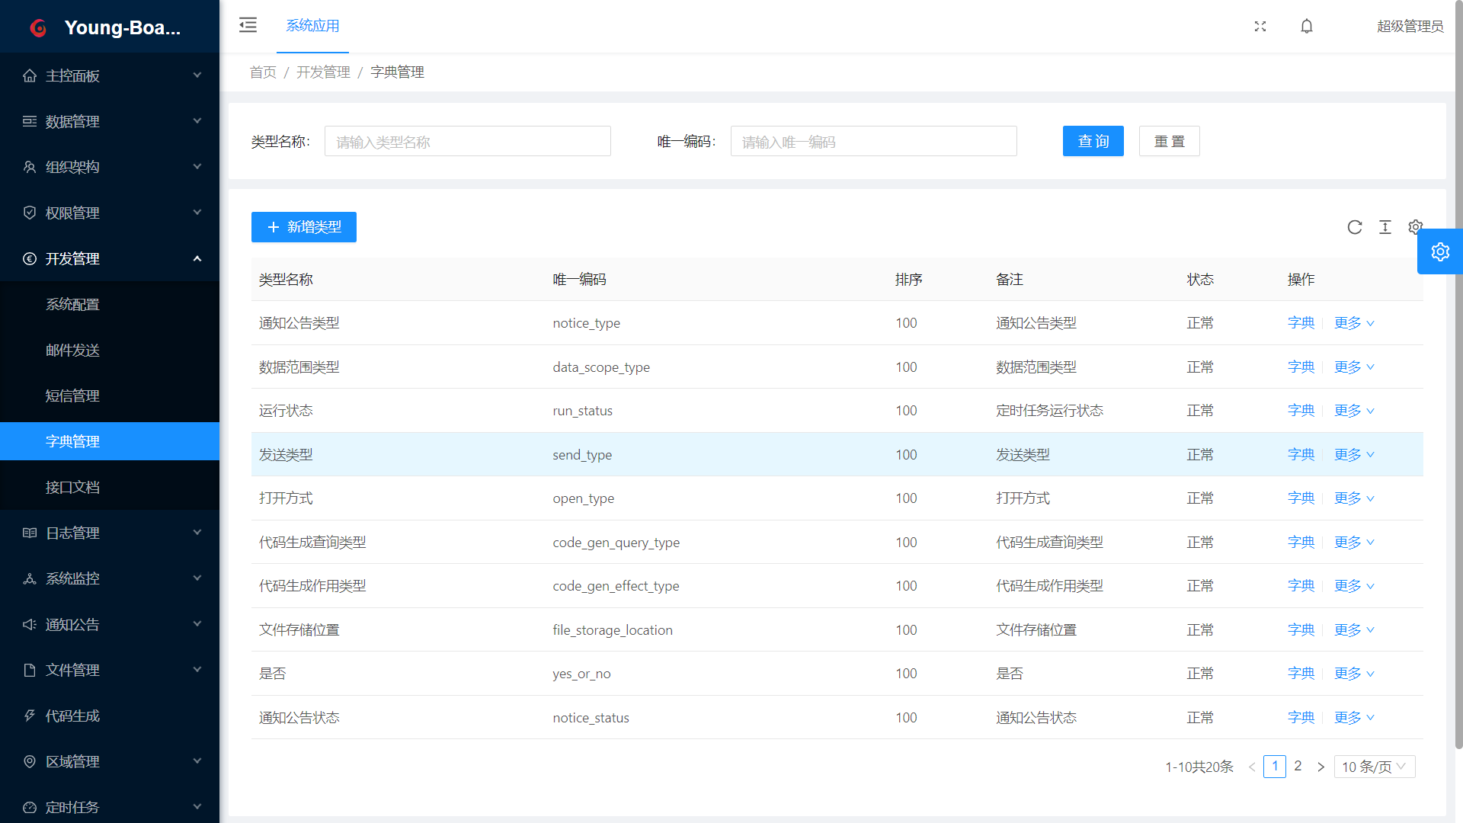Click the table density height icon

click(1385, 227)
